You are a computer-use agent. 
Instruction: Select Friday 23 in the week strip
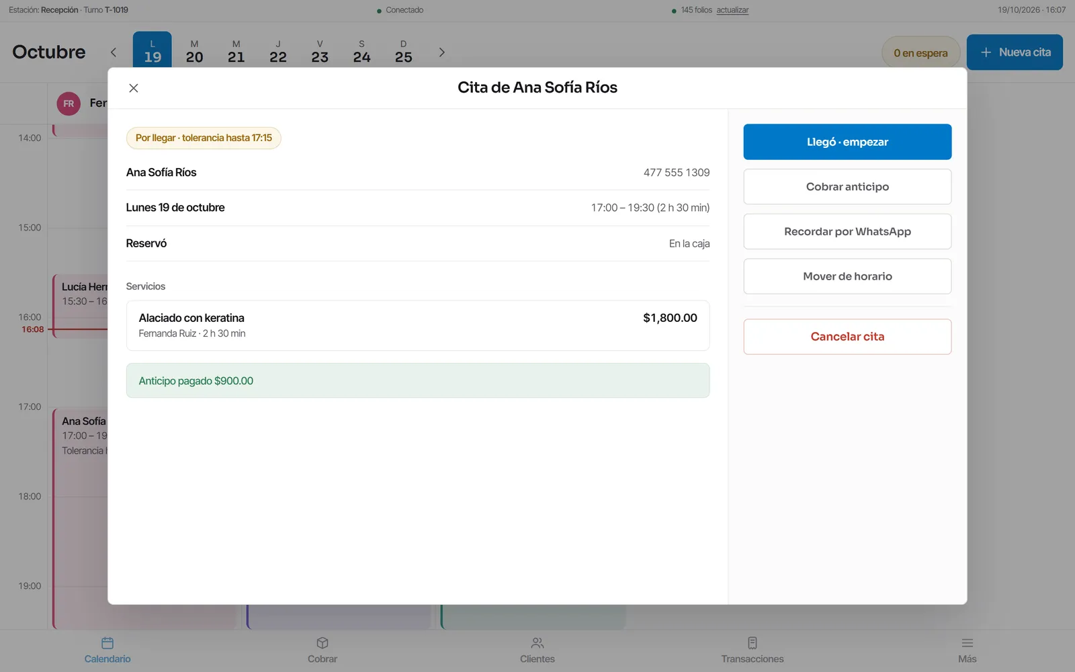[x=320, y=51]
